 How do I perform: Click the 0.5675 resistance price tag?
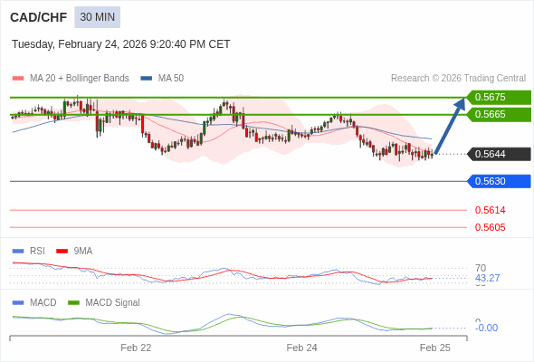(499, 98)
